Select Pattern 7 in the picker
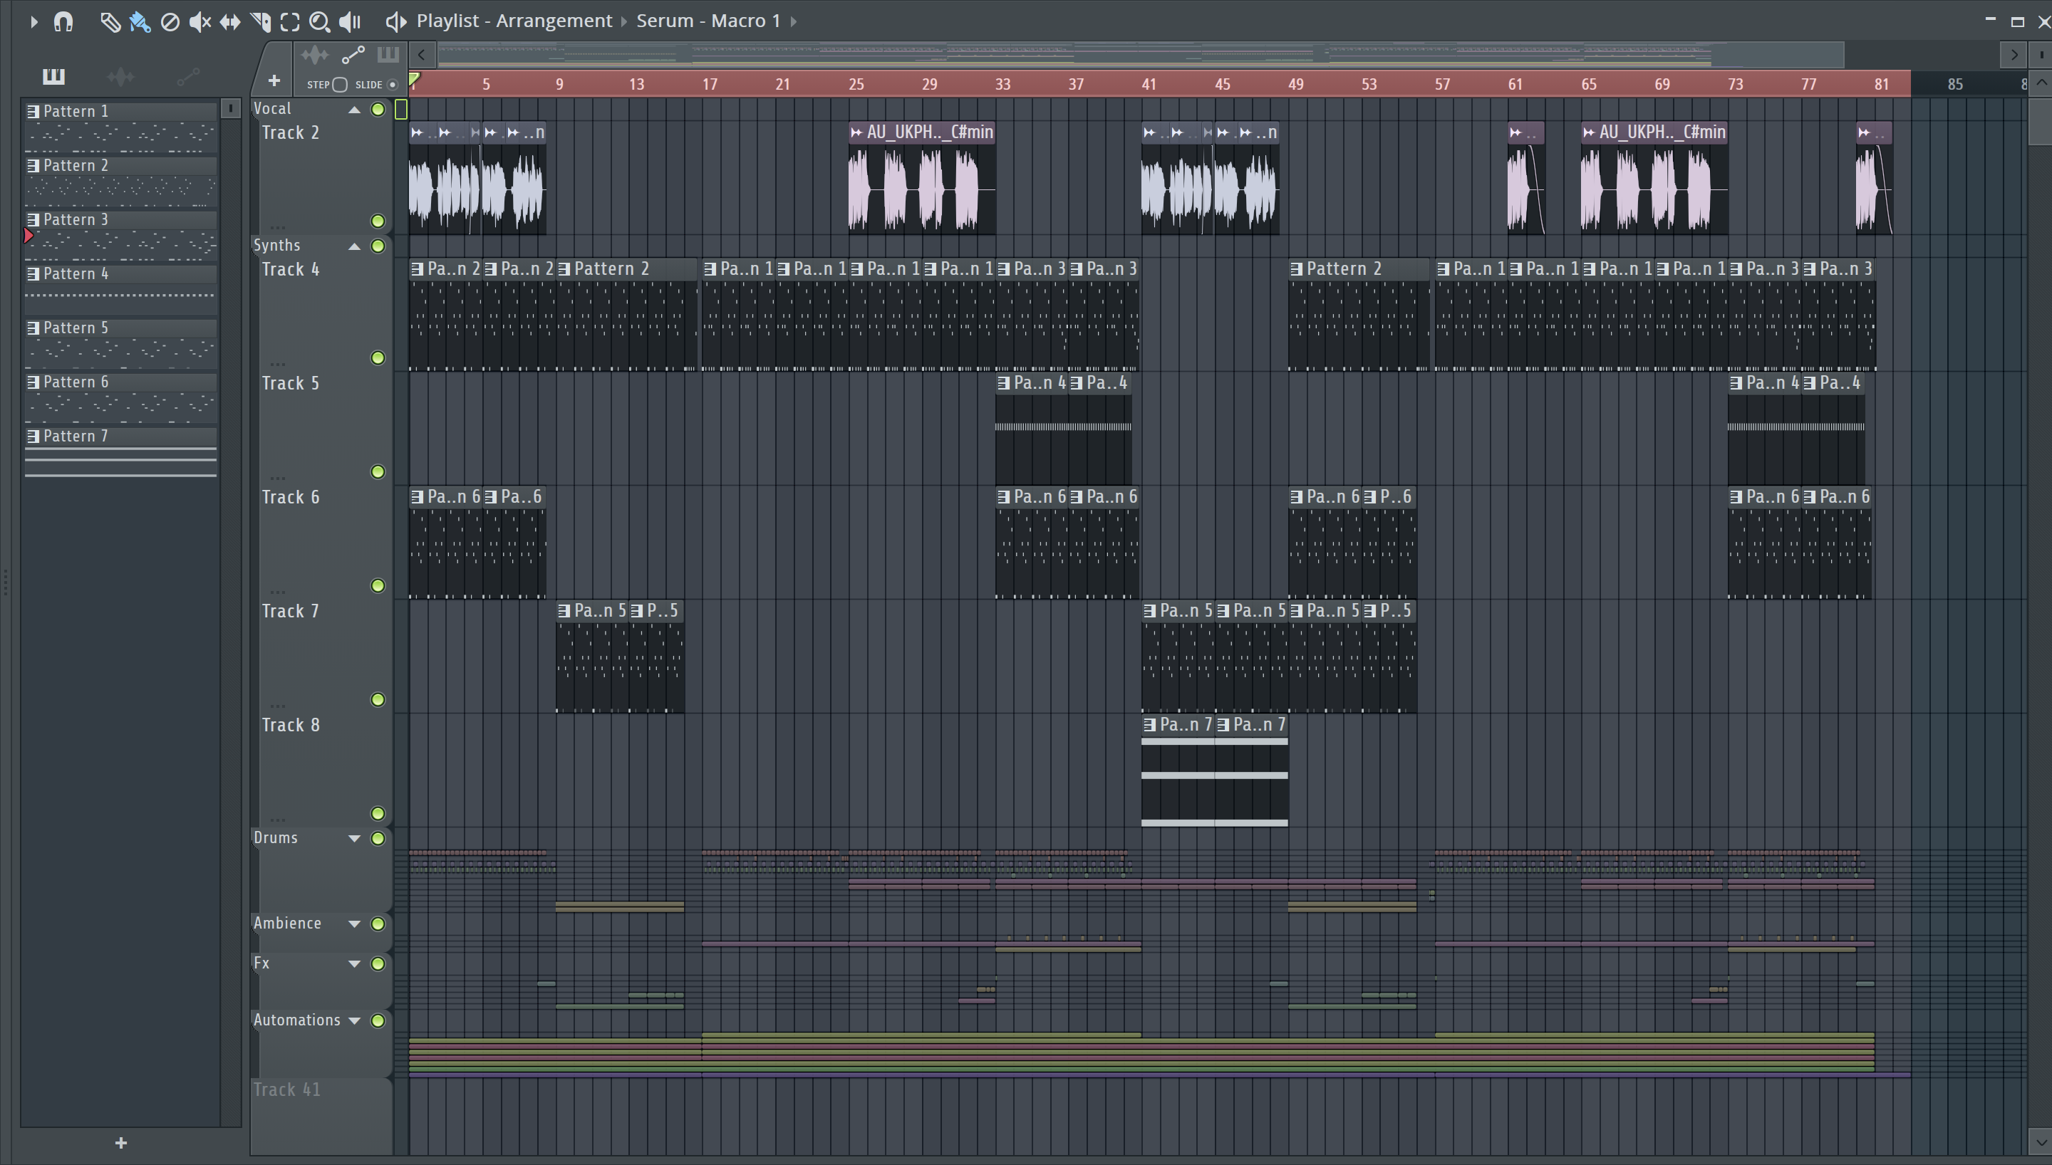Screen dimensions: 2052x1165 click(121, 452)
